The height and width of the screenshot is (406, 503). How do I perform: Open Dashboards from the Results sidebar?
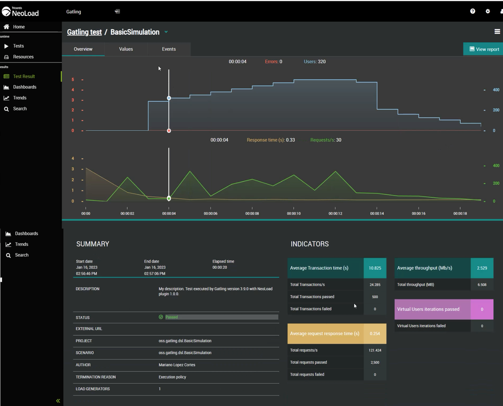24,87
